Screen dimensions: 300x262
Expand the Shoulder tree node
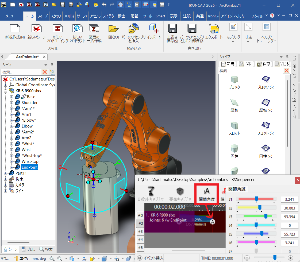pos(12,103)
